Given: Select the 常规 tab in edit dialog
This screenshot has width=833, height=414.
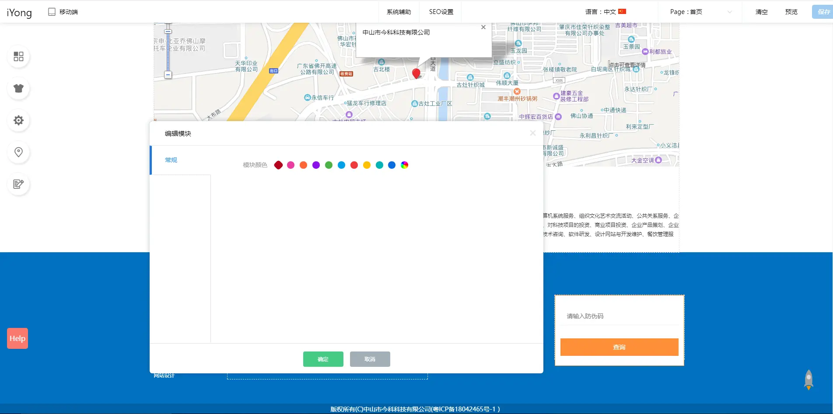Looking at the screenshot, I should [x=171, y=160].
